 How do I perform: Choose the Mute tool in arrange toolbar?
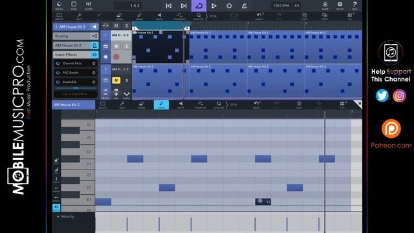[160, 16]
